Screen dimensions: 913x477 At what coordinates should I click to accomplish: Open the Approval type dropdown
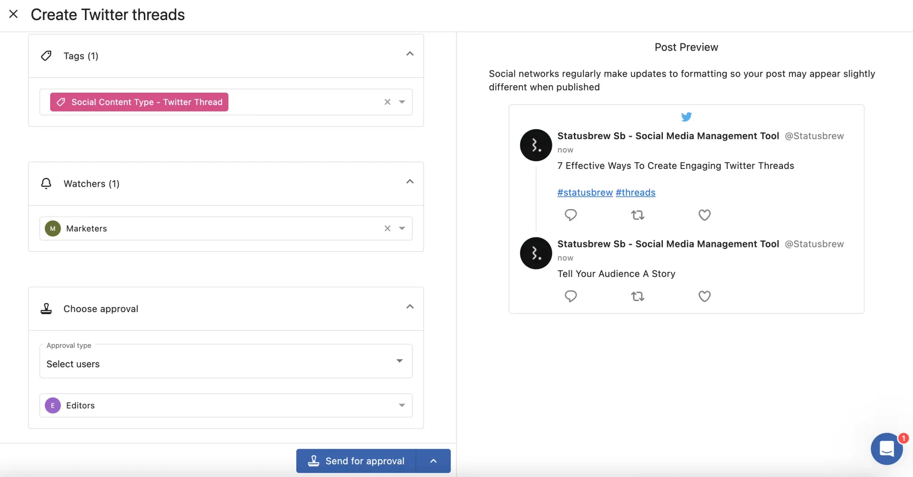(399, 361)
